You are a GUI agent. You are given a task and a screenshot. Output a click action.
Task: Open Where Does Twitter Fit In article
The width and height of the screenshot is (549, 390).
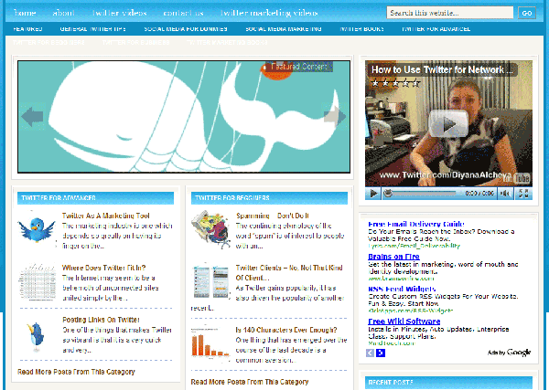point(103,268)
